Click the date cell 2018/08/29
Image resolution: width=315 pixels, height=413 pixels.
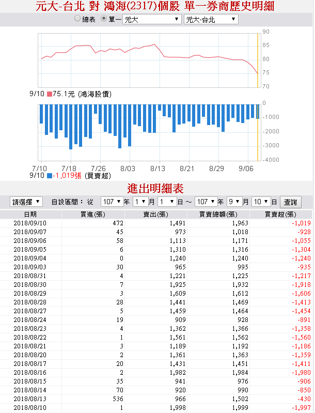coord(30,294)
